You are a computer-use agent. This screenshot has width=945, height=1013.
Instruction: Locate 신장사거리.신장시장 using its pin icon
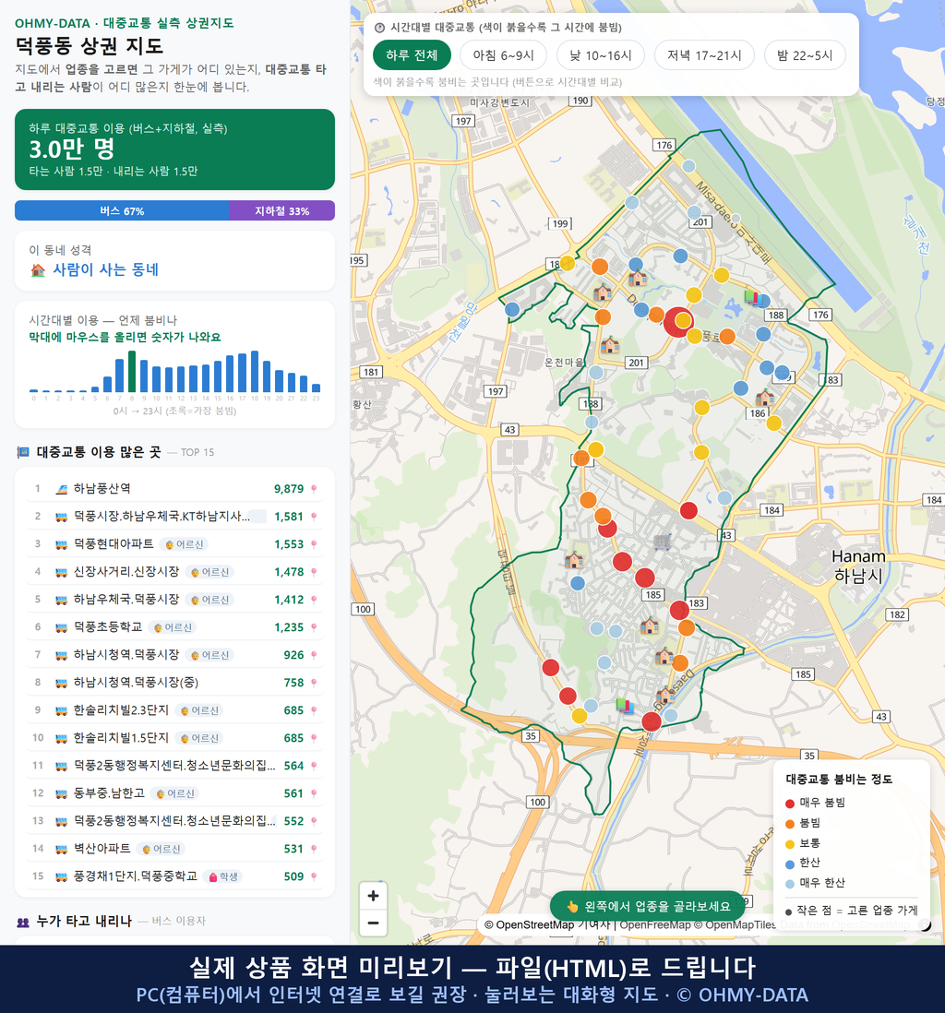point(314,572)
